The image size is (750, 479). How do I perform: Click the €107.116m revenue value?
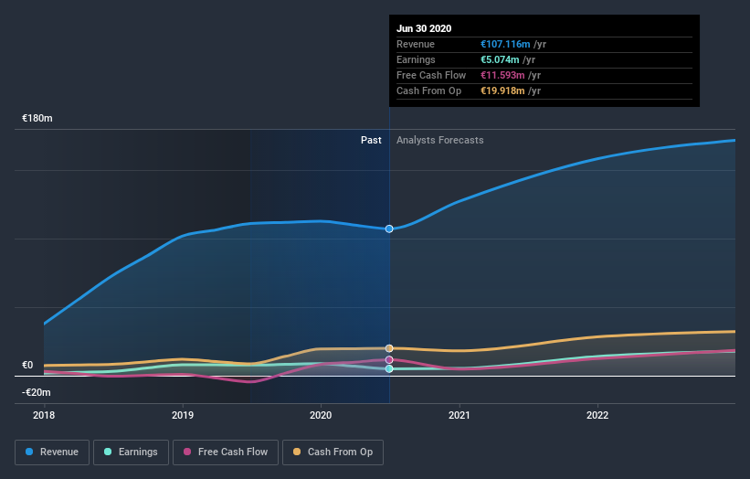pos(505,44)
